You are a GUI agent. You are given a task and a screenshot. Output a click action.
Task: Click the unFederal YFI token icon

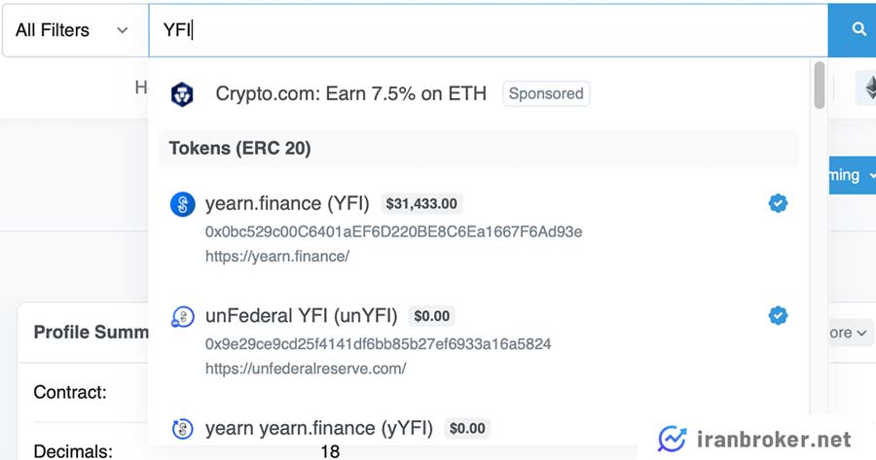click(x=183, y=316)
